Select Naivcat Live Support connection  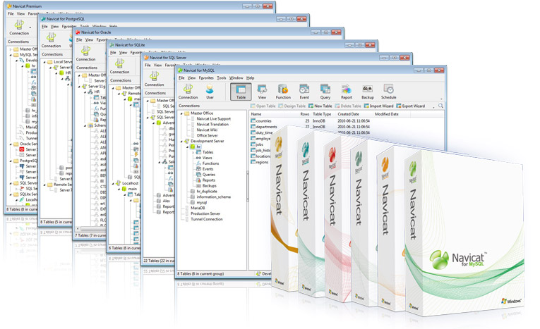tap(213, 119)
